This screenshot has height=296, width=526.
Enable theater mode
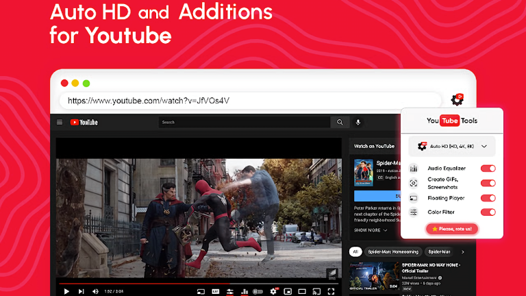302,291
